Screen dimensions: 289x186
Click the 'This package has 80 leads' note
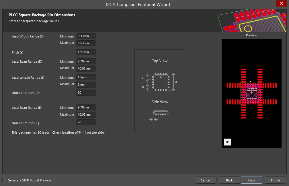click(58, 132)
